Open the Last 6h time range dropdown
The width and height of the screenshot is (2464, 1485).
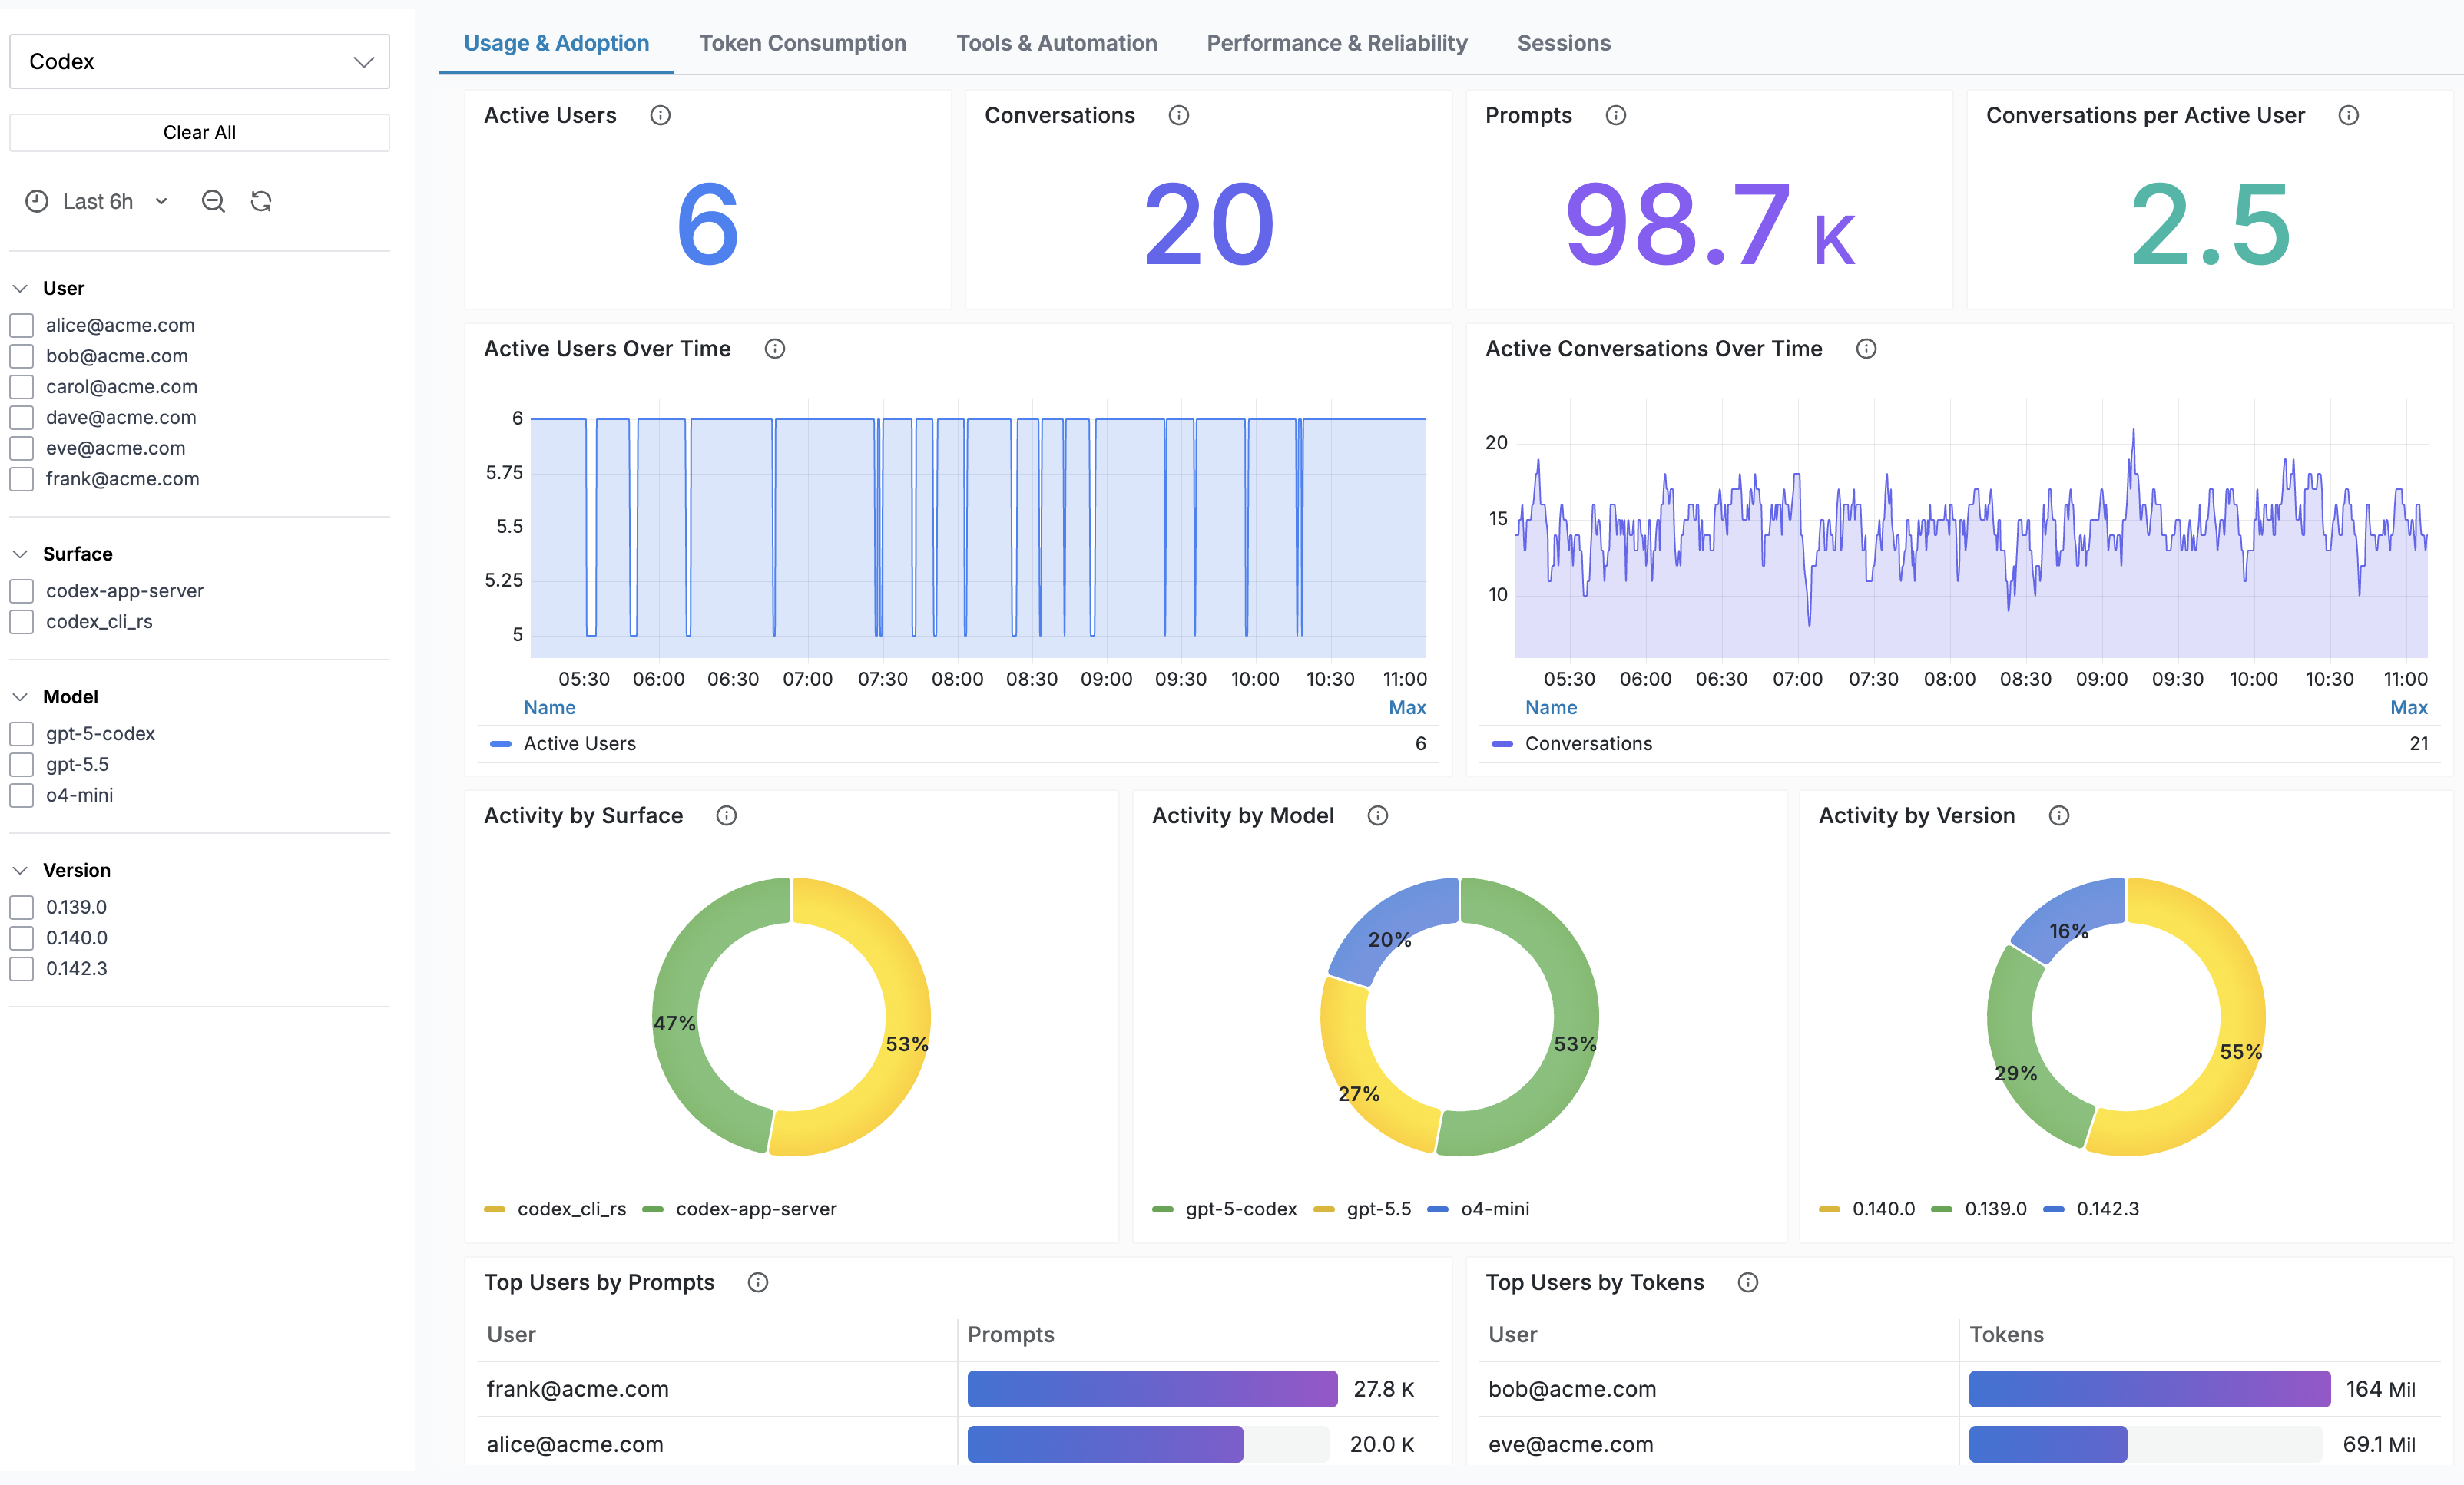(x=98, y=201)
